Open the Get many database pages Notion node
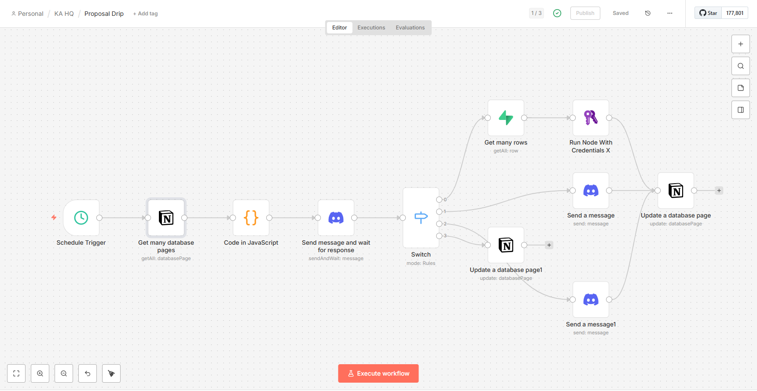 [166, 218]
